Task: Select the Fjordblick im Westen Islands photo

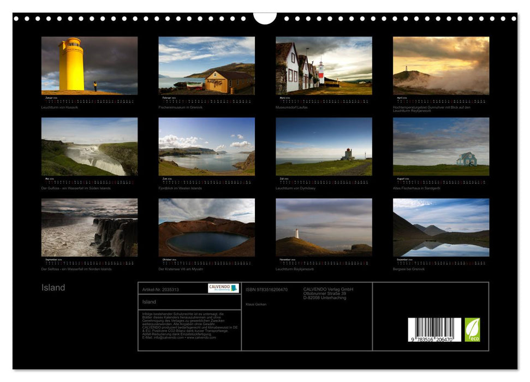Action: pyautogui.click(x=206, y=146)
